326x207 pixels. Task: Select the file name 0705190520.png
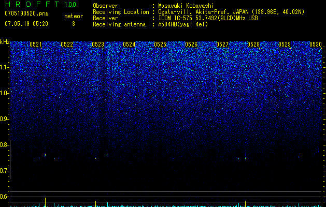tap(26, 13)
